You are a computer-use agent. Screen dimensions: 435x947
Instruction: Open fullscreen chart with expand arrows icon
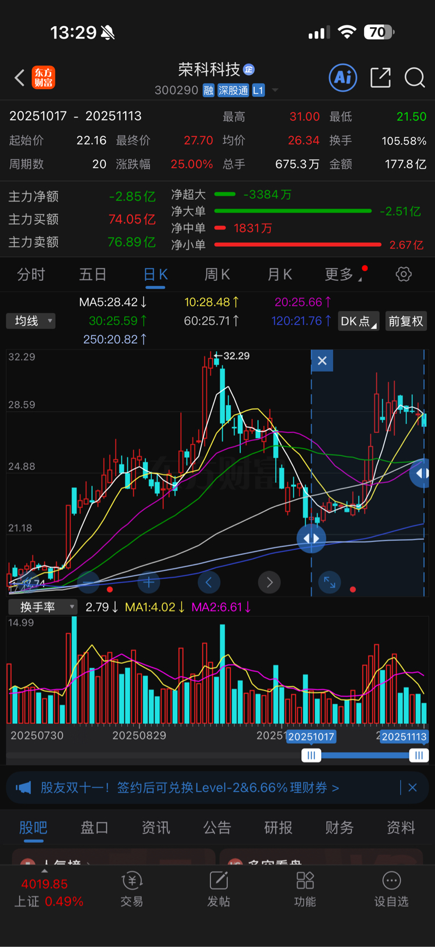coord(330,582)
